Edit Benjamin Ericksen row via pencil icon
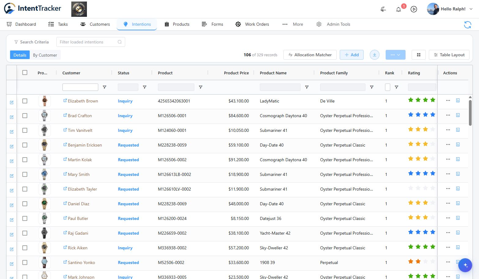This screenshot has height=279, width=479. (x=12, y=147)
